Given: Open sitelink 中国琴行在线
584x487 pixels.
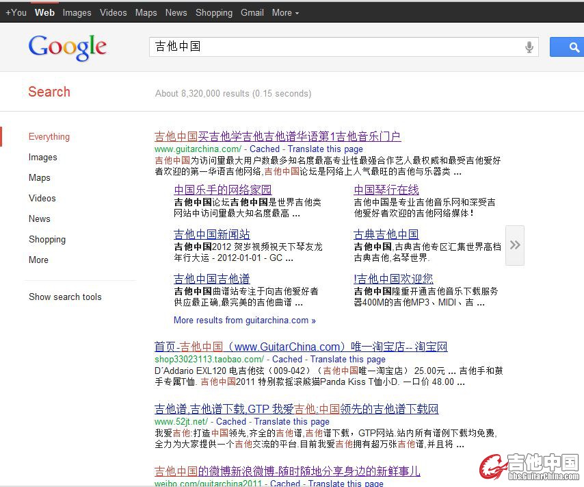Looking at the screenshot, I should pyautogui.click(x=386, y=190).
